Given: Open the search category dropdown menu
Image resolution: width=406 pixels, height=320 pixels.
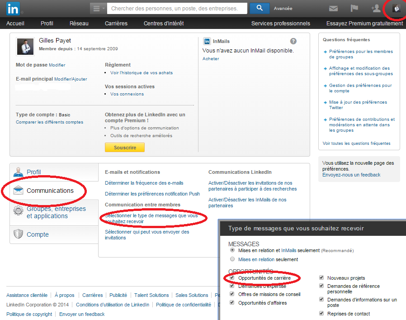Looking at the screenshot, I should tap(99, 9).
